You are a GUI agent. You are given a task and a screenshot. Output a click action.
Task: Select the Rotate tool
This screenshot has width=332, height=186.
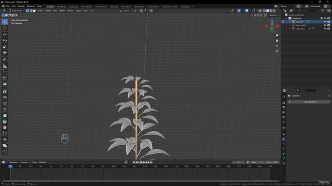pos(5,40)
